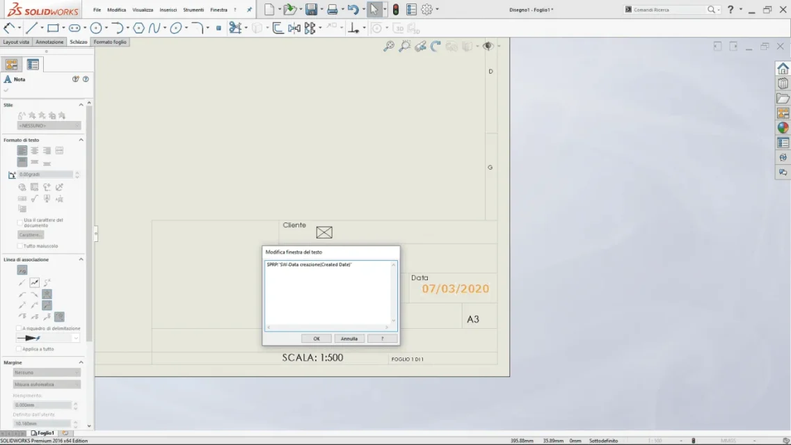This screenshot has height=445, width=791.
Task: Select the Offset Entities tool
Action: pyautogui.click(x=278, y=29)
